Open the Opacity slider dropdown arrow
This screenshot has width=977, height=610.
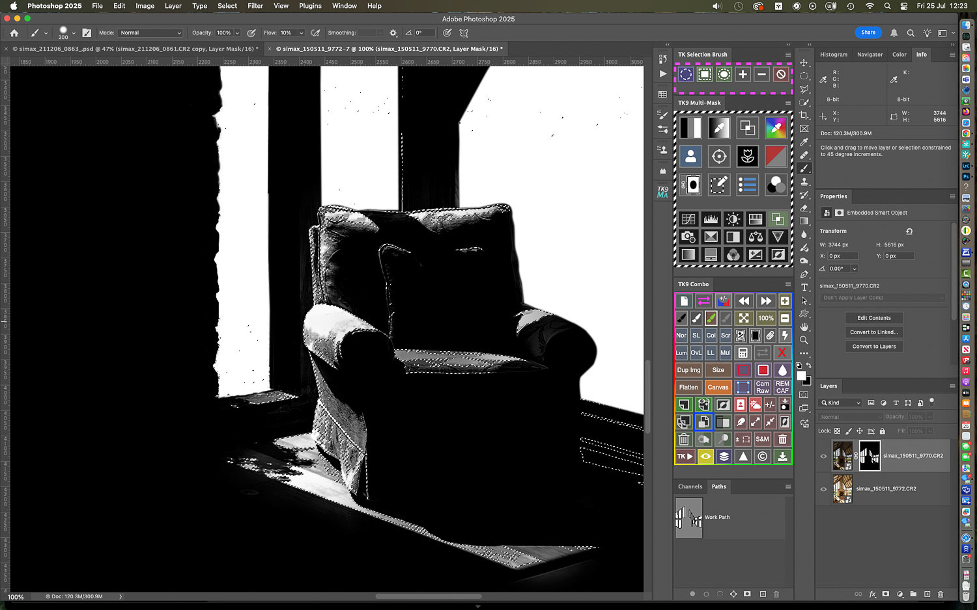click(237, 33)
